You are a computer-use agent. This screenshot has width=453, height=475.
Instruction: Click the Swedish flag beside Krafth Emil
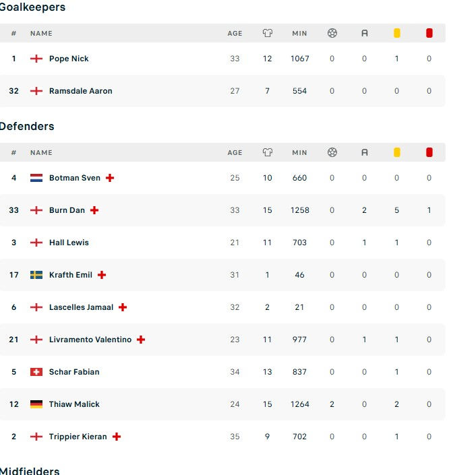36,275
